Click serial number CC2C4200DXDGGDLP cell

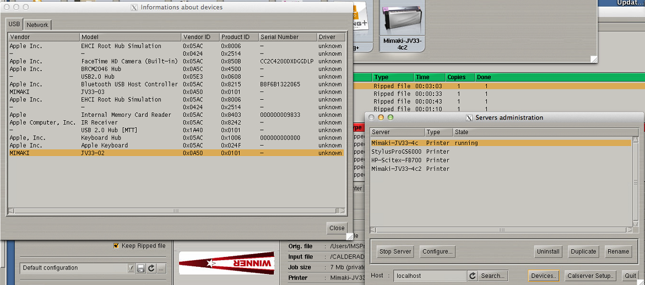click(x=287, y=61)
